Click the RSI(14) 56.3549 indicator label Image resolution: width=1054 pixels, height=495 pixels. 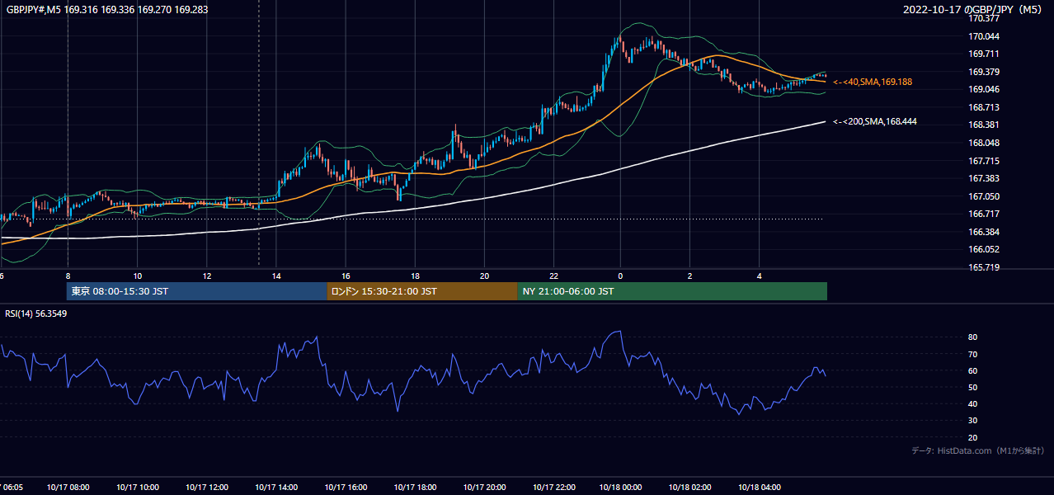coord(36,313)
